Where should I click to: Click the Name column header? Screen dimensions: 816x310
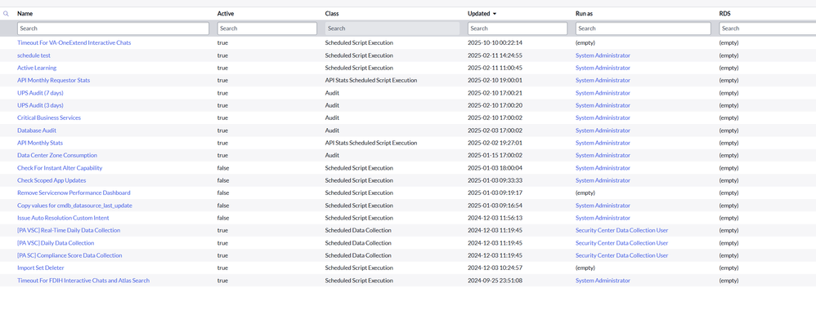coord(25,14)
